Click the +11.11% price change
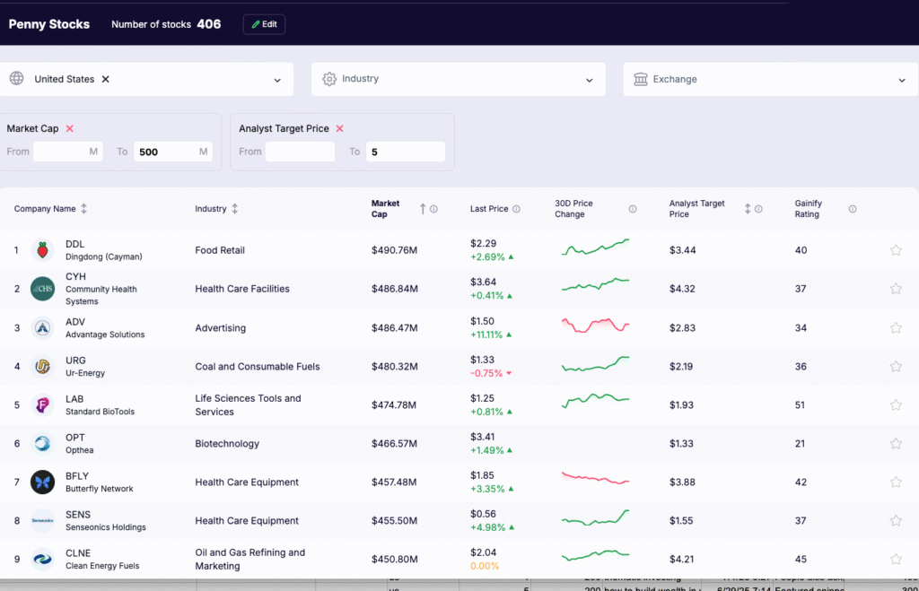This screenshot has width=919, height=591. [486, 335]
